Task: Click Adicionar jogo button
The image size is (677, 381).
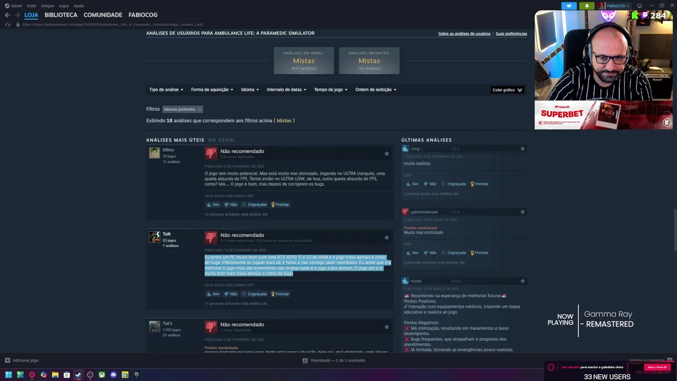Action: (22, 360)
